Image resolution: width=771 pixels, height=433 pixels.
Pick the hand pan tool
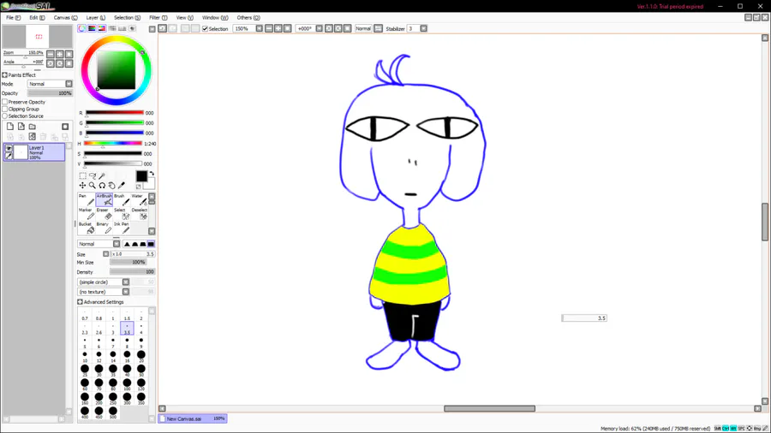point(112,186)
